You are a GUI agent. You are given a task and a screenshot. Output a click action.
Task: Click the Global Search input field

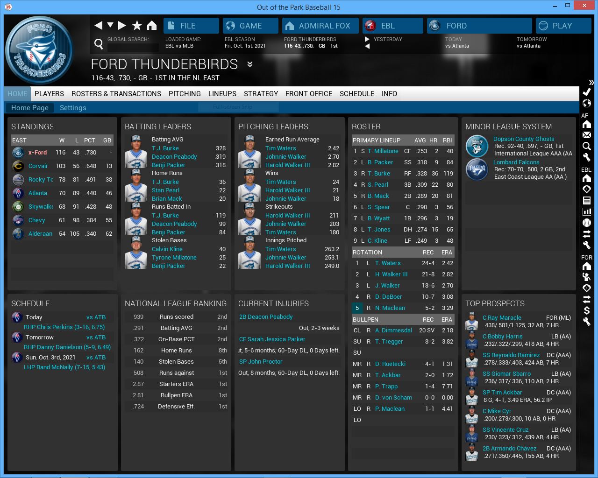133,47
